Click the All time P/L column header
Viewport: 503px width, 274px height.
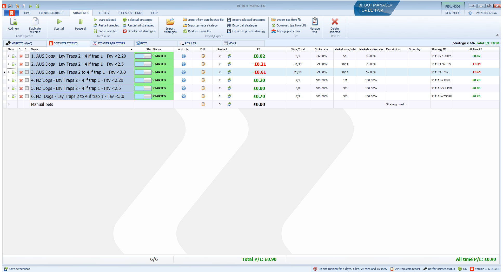click(476, 49)
